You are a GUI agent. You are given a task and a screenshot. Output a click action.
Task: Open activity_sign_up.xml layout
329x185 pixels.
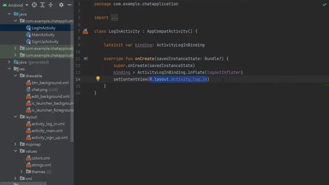pyautogui.click(x=49, y=138)
